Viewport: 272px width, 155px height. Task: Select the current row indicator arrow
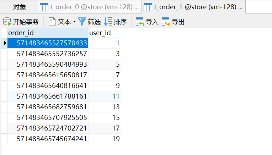click(x=5, y=43)
